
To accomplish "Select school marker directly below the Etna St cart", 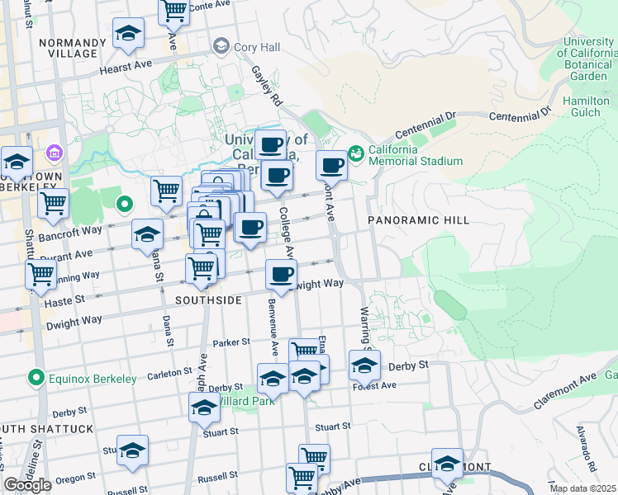I will [304, 376].
